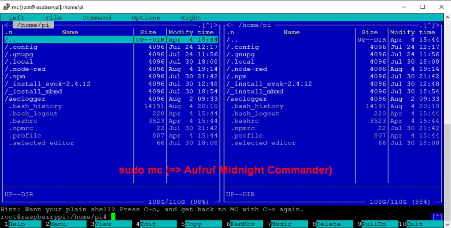This screenshot has height=228, width=451.
Task: Click the command line history caret button
Action: pos(437,217)
